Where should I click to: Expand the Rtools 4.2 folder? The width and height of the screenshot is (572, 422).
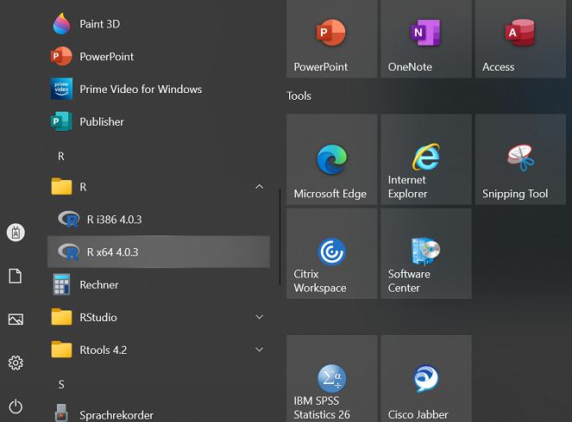coord(259,350)
